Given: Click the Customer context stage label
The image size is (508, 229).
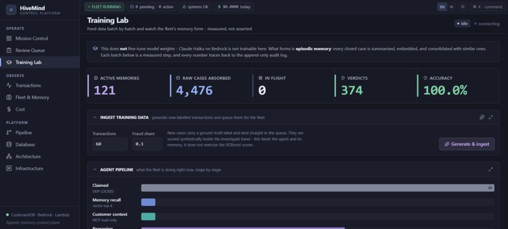Looking at the screenshot, I should coord(110,216).
